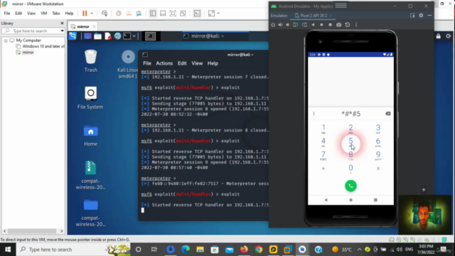Click emulator toolbar Overview square icon
Screen dimensions: 455x256
330,25
